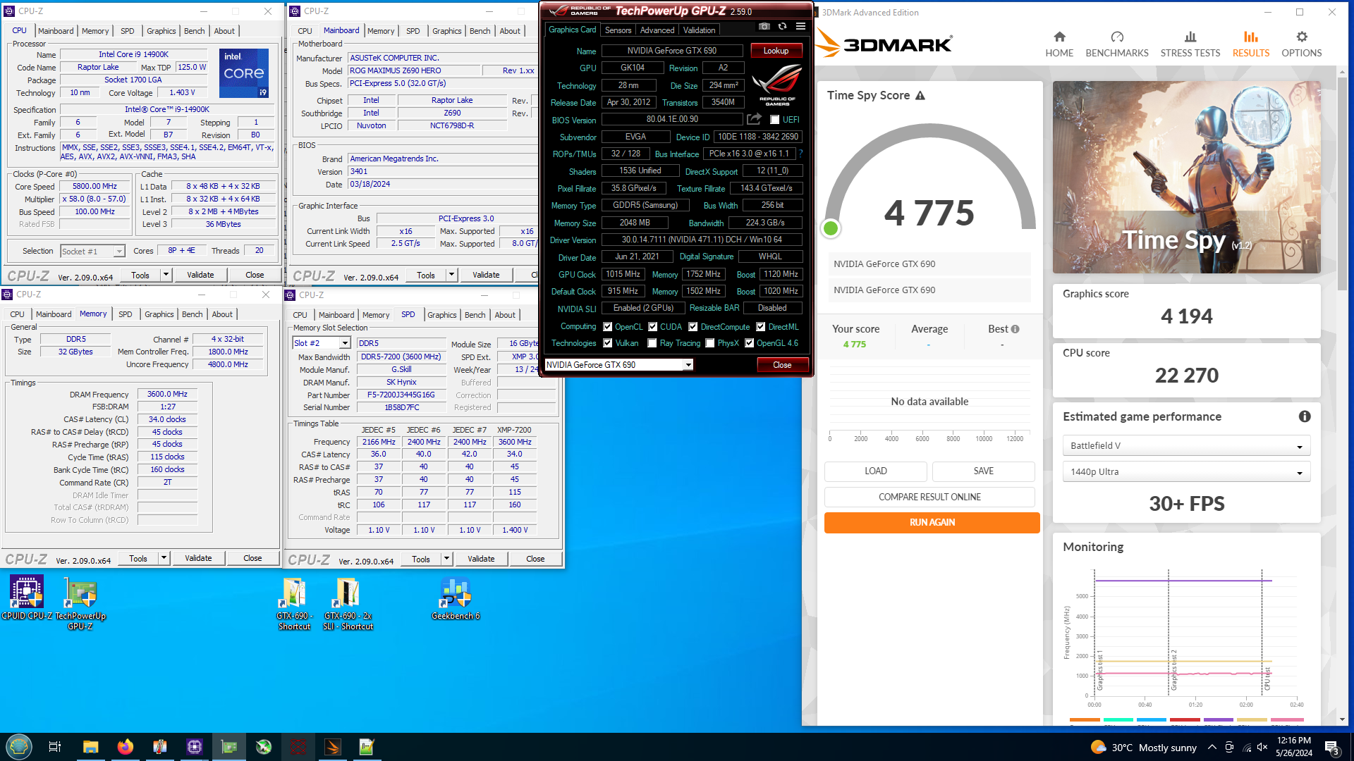Click the info icon next to Best score

[x=1015, y=329]
